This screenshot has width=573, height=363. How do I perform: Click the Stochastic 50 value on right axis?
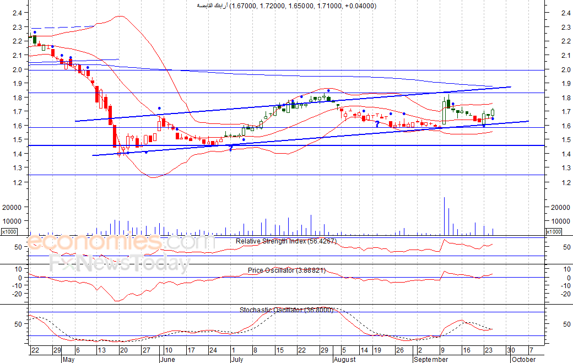567,324
